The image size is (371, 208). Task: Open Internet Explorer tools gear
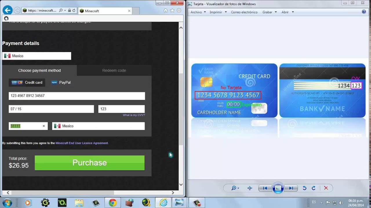click(x=179, y=10)
